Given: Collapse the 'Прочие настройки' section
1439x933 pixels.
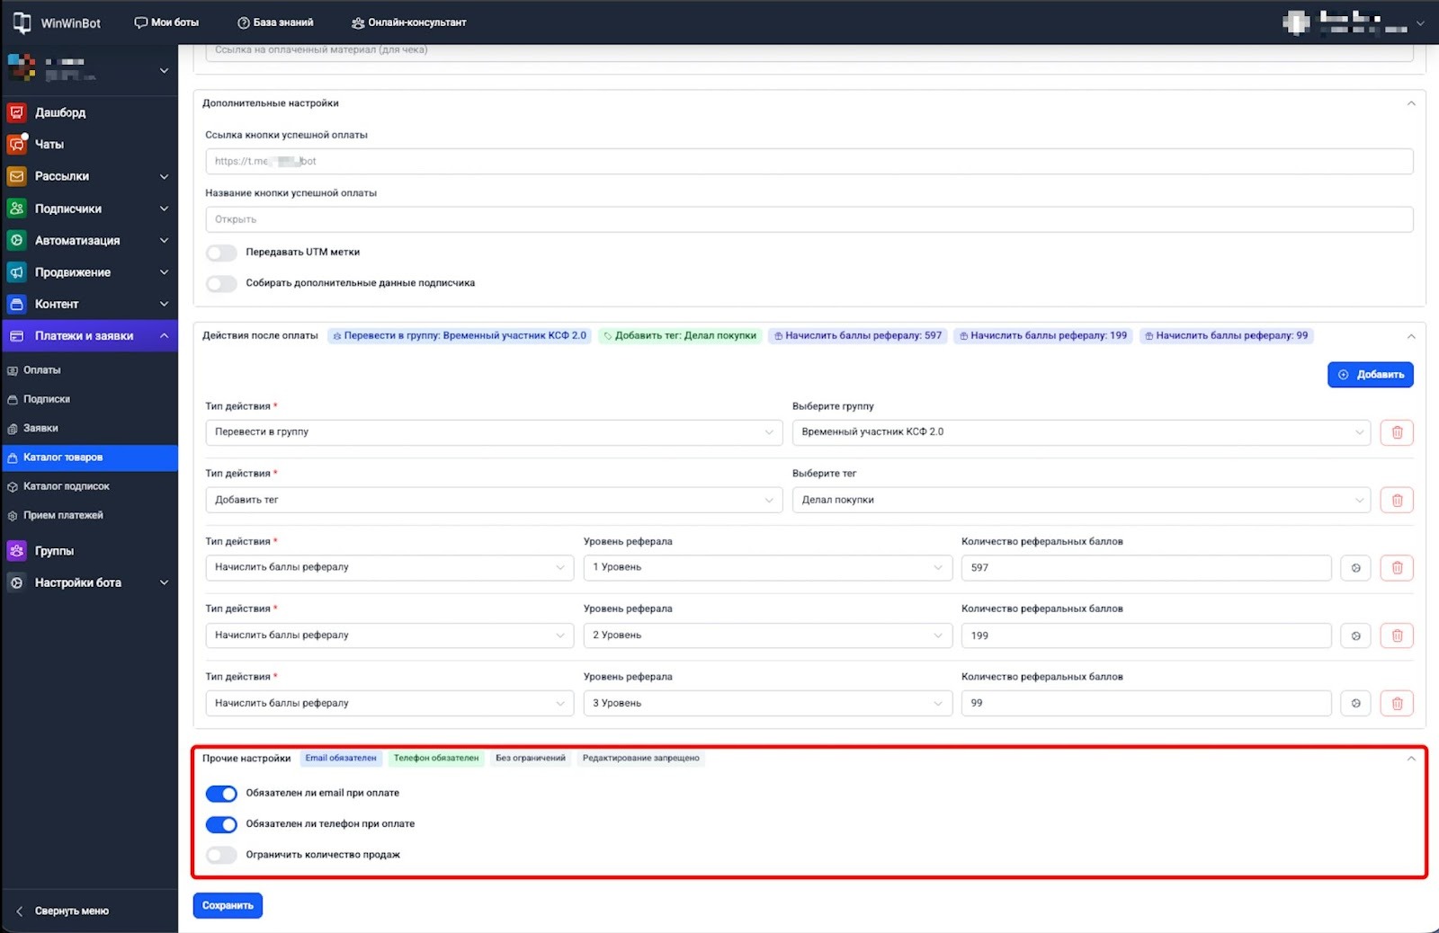Looking at the screenshot, I should 1410,759.
